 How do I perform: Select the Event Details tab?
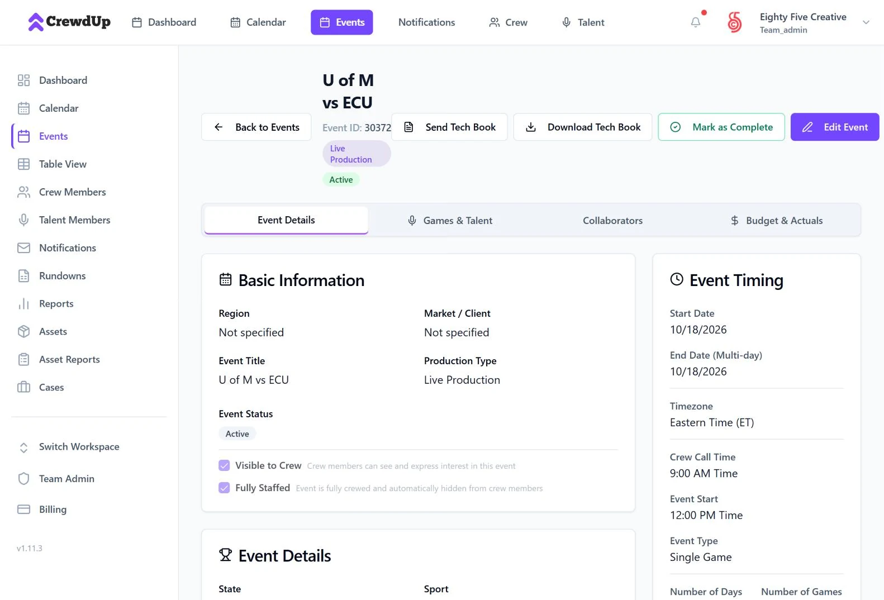pyautogui.click(x=286, y=220)
